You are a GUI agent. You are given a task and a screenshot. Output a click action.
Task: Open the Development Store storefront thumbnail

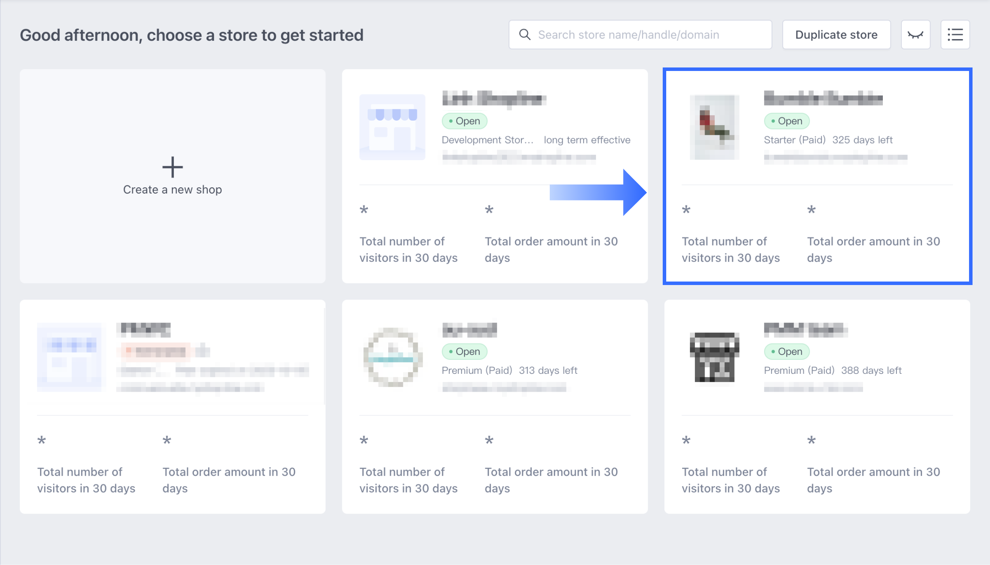[x=392, y=127]
